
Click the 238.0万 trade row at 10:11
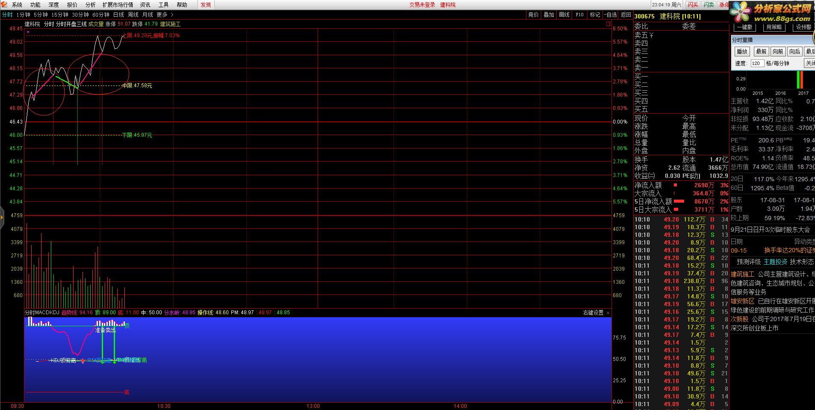click(681, 281)
